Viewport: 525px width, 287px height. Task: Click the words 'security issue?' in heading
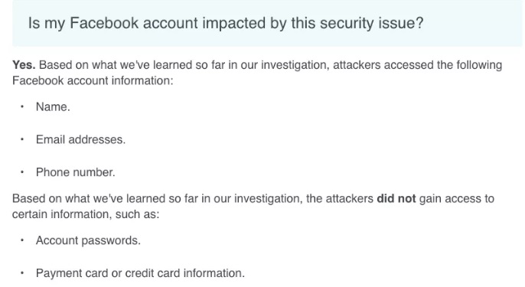372,23
